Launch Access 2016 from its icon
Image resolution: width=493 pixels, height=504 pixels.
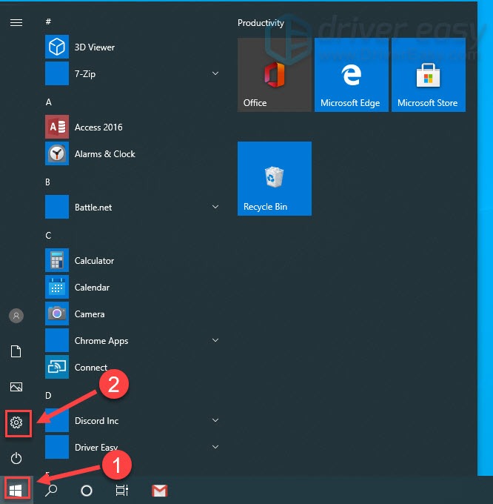coord(57,127)
